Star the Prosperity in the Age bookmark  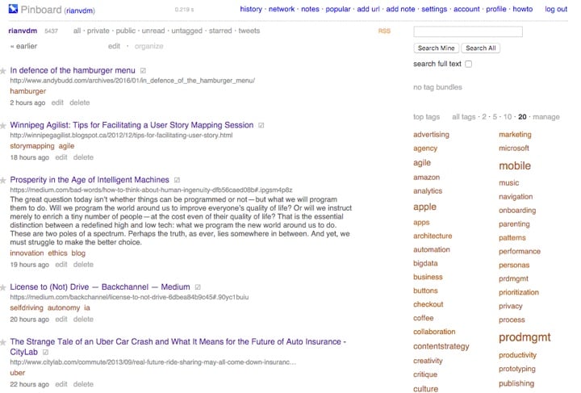pyautogui.click(x=4, y=181)
